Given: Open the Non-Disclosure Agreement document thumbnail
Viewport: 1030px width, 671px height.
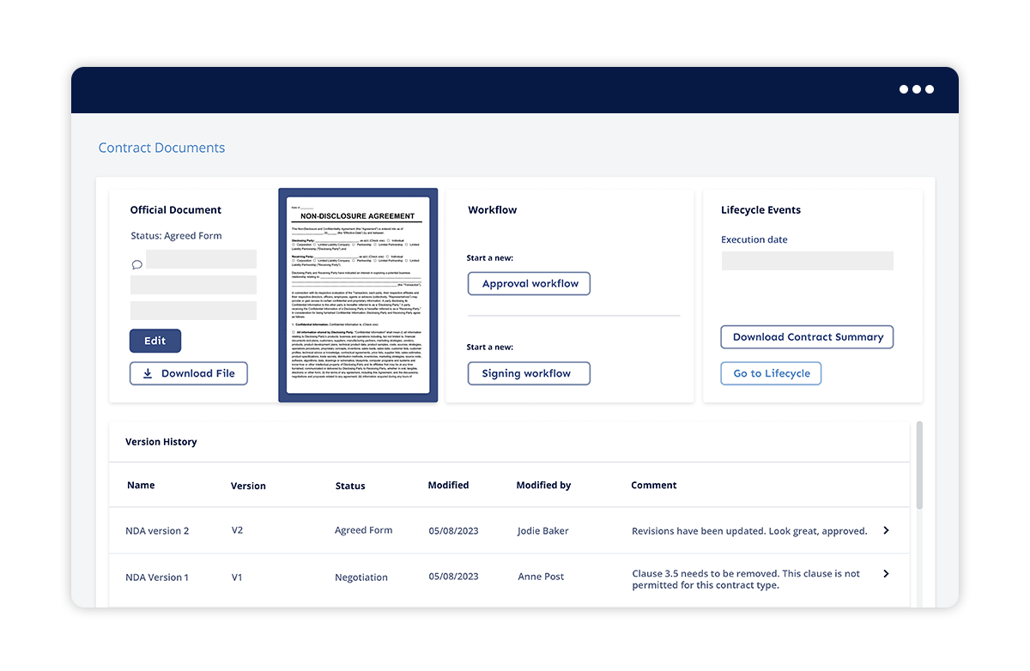Looking at the screenshot, I should [358, 295].
